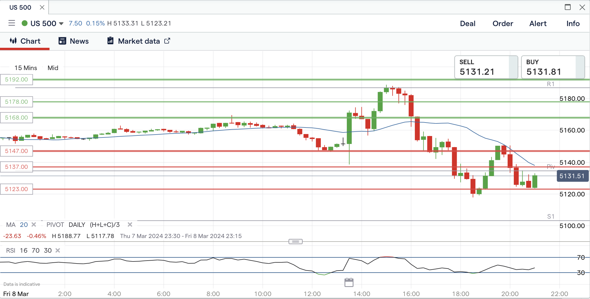Select the 5137.00 price level label
The image size is (590, 299).
tap(16, 167)
